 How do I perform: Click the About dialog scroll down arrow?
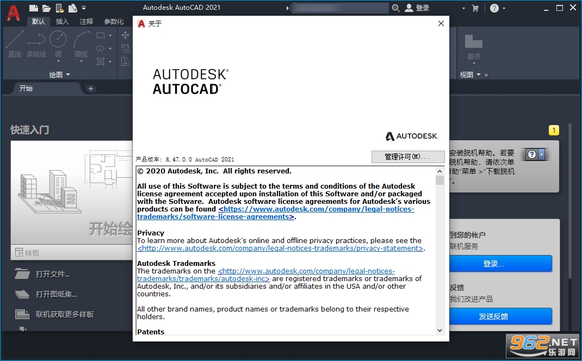(440, 331)
